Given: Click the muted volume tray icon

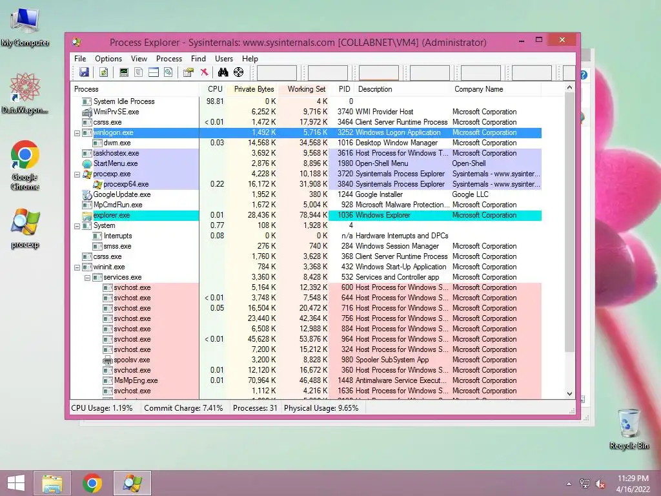Looking at the screenshot, I should pyautogui.click(x=600, y=484).
